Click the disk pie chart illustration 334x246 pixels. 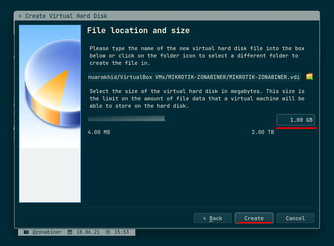tap(50, 114)
